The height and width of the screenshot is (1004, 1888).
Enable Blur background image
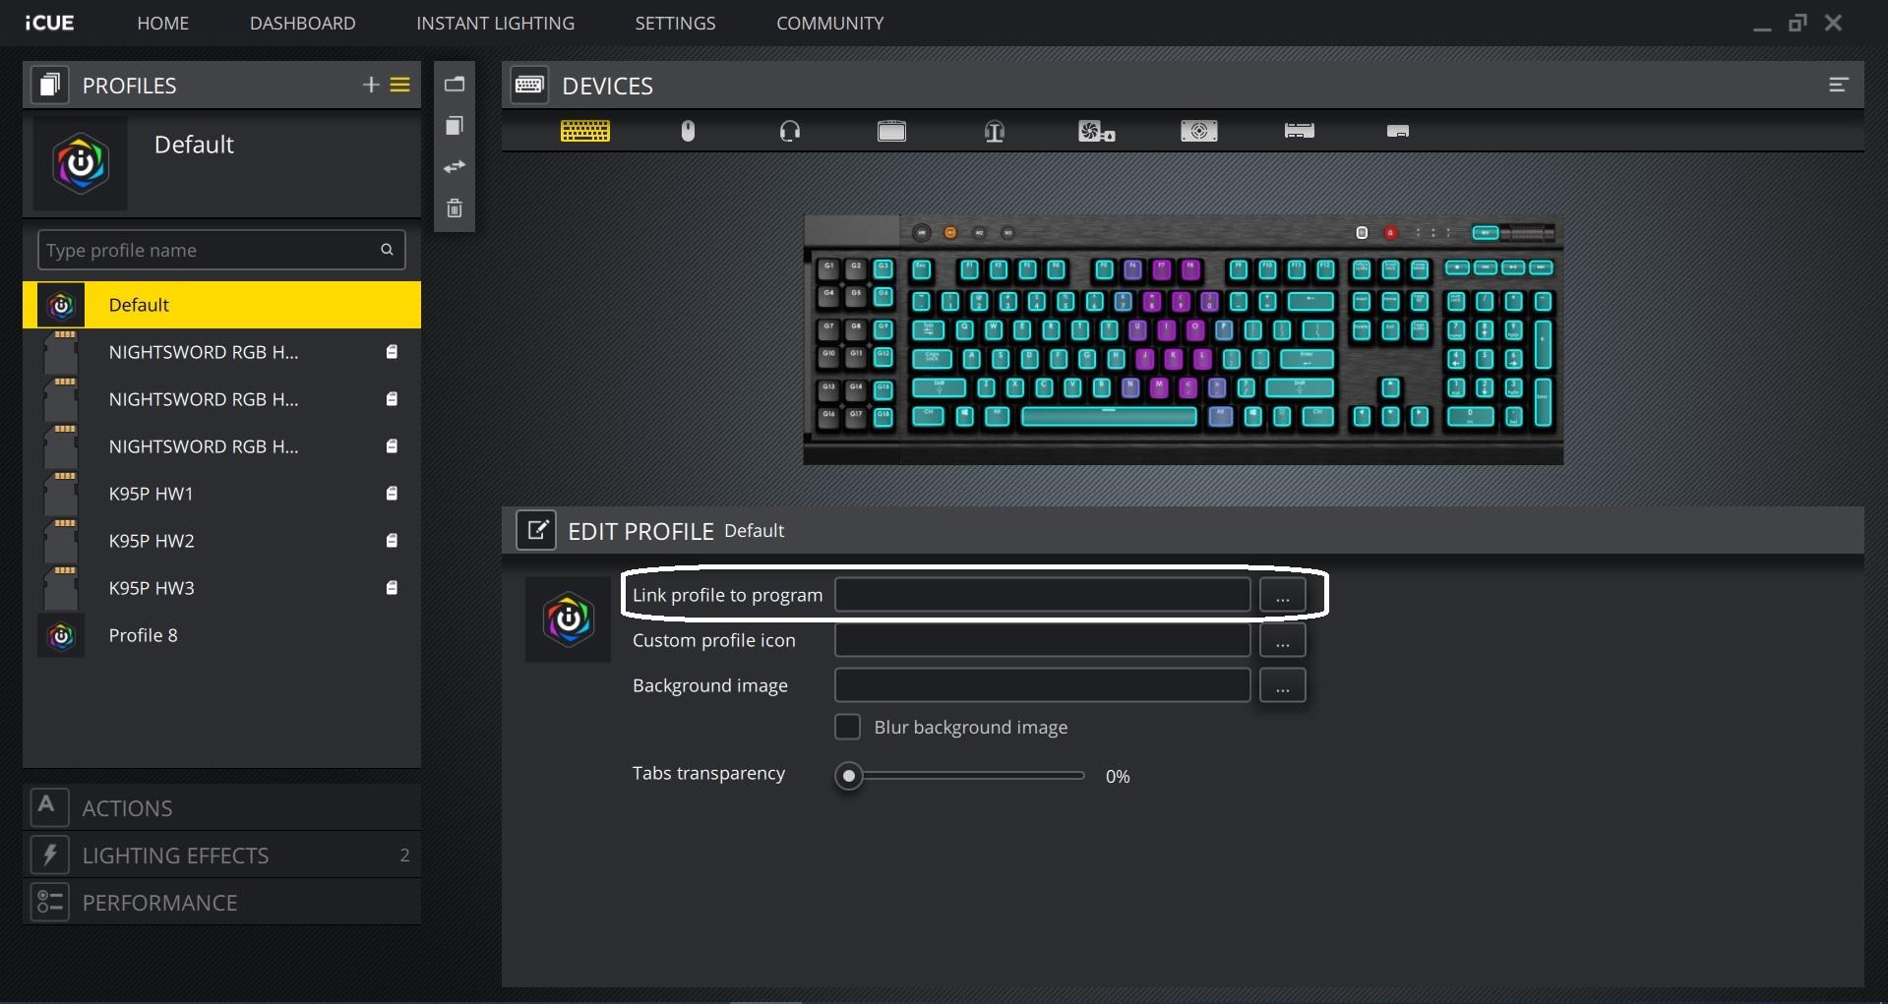846,727
